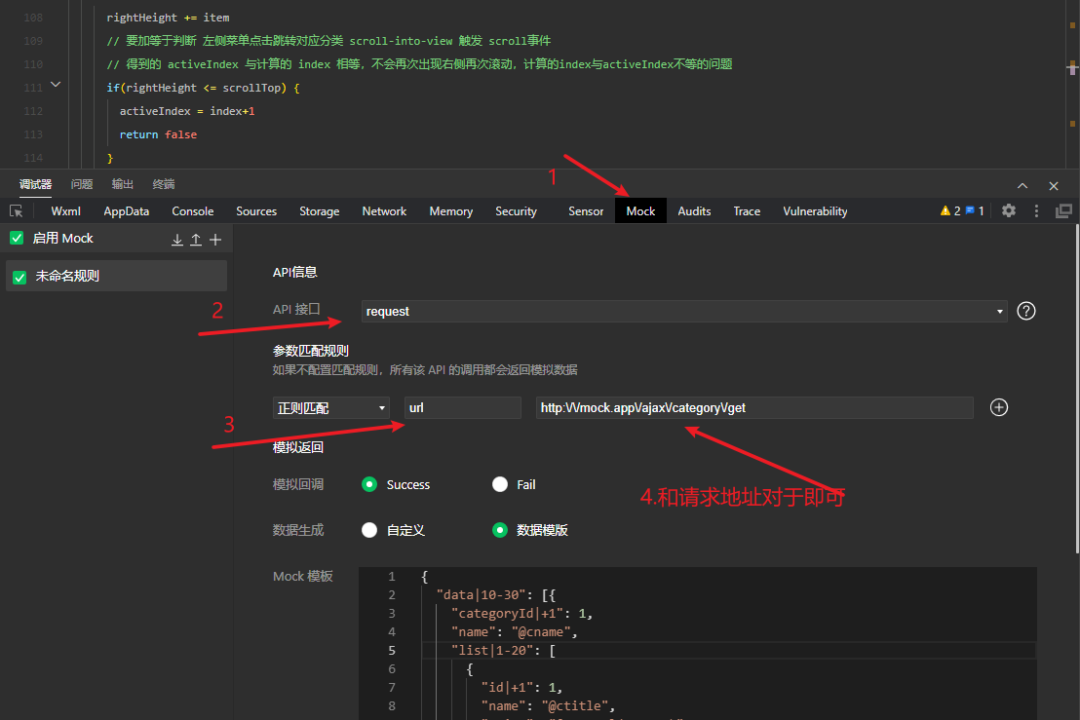Viewport: 1080px width, 720px height.
Task: Switch to the 输出 panel tab
Action: coord(123,184)
